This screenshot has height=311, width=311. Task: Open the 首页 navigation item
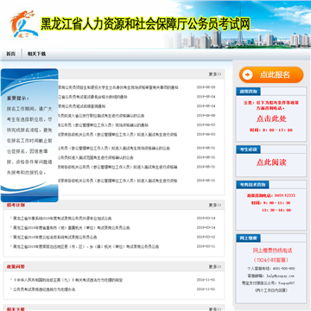(11, 54)
